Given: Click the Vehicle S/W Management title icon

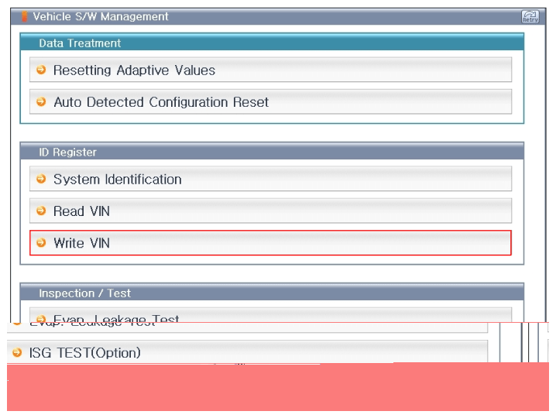Looking at the screenshot, I should pyautogui.click(x=24, y=16).
